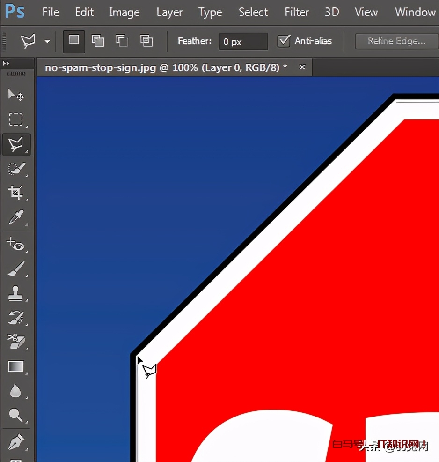
Task: Select the Red Eye tool
Action: pyautogui.click(x=16, y=244)
